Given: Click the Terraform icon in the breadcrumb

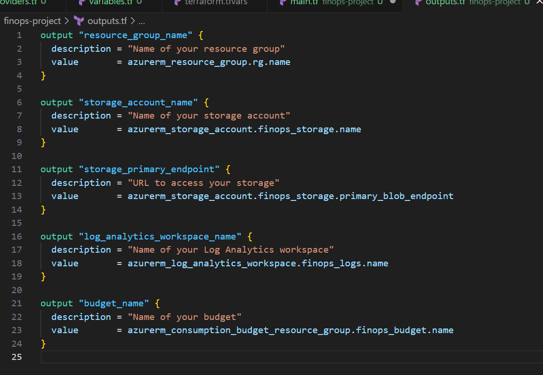Looking at the screenshot, I should (x=79, y=21).
